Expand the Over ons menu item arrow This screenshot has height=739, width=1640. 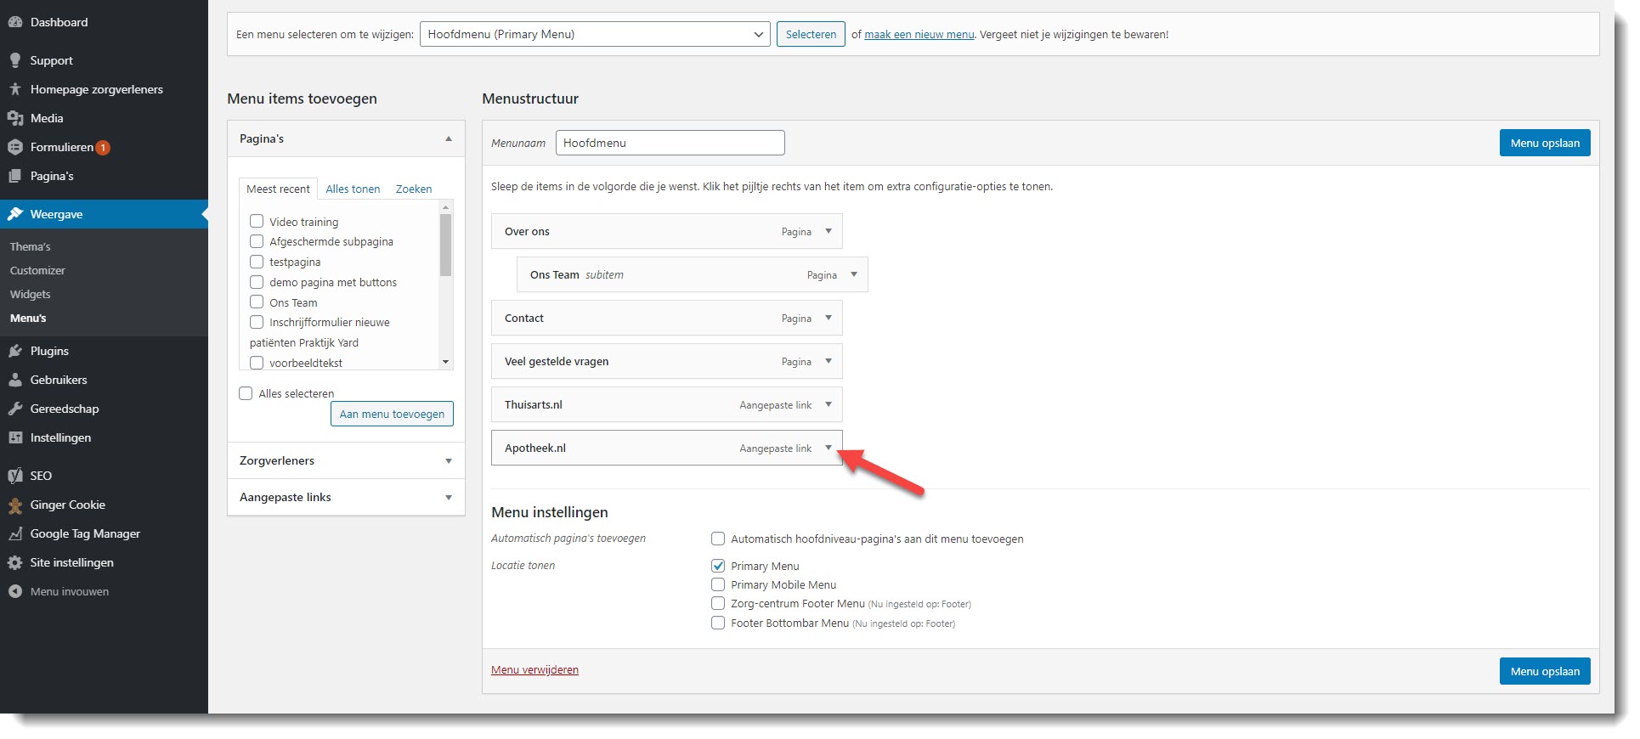(x=828, y=231)
